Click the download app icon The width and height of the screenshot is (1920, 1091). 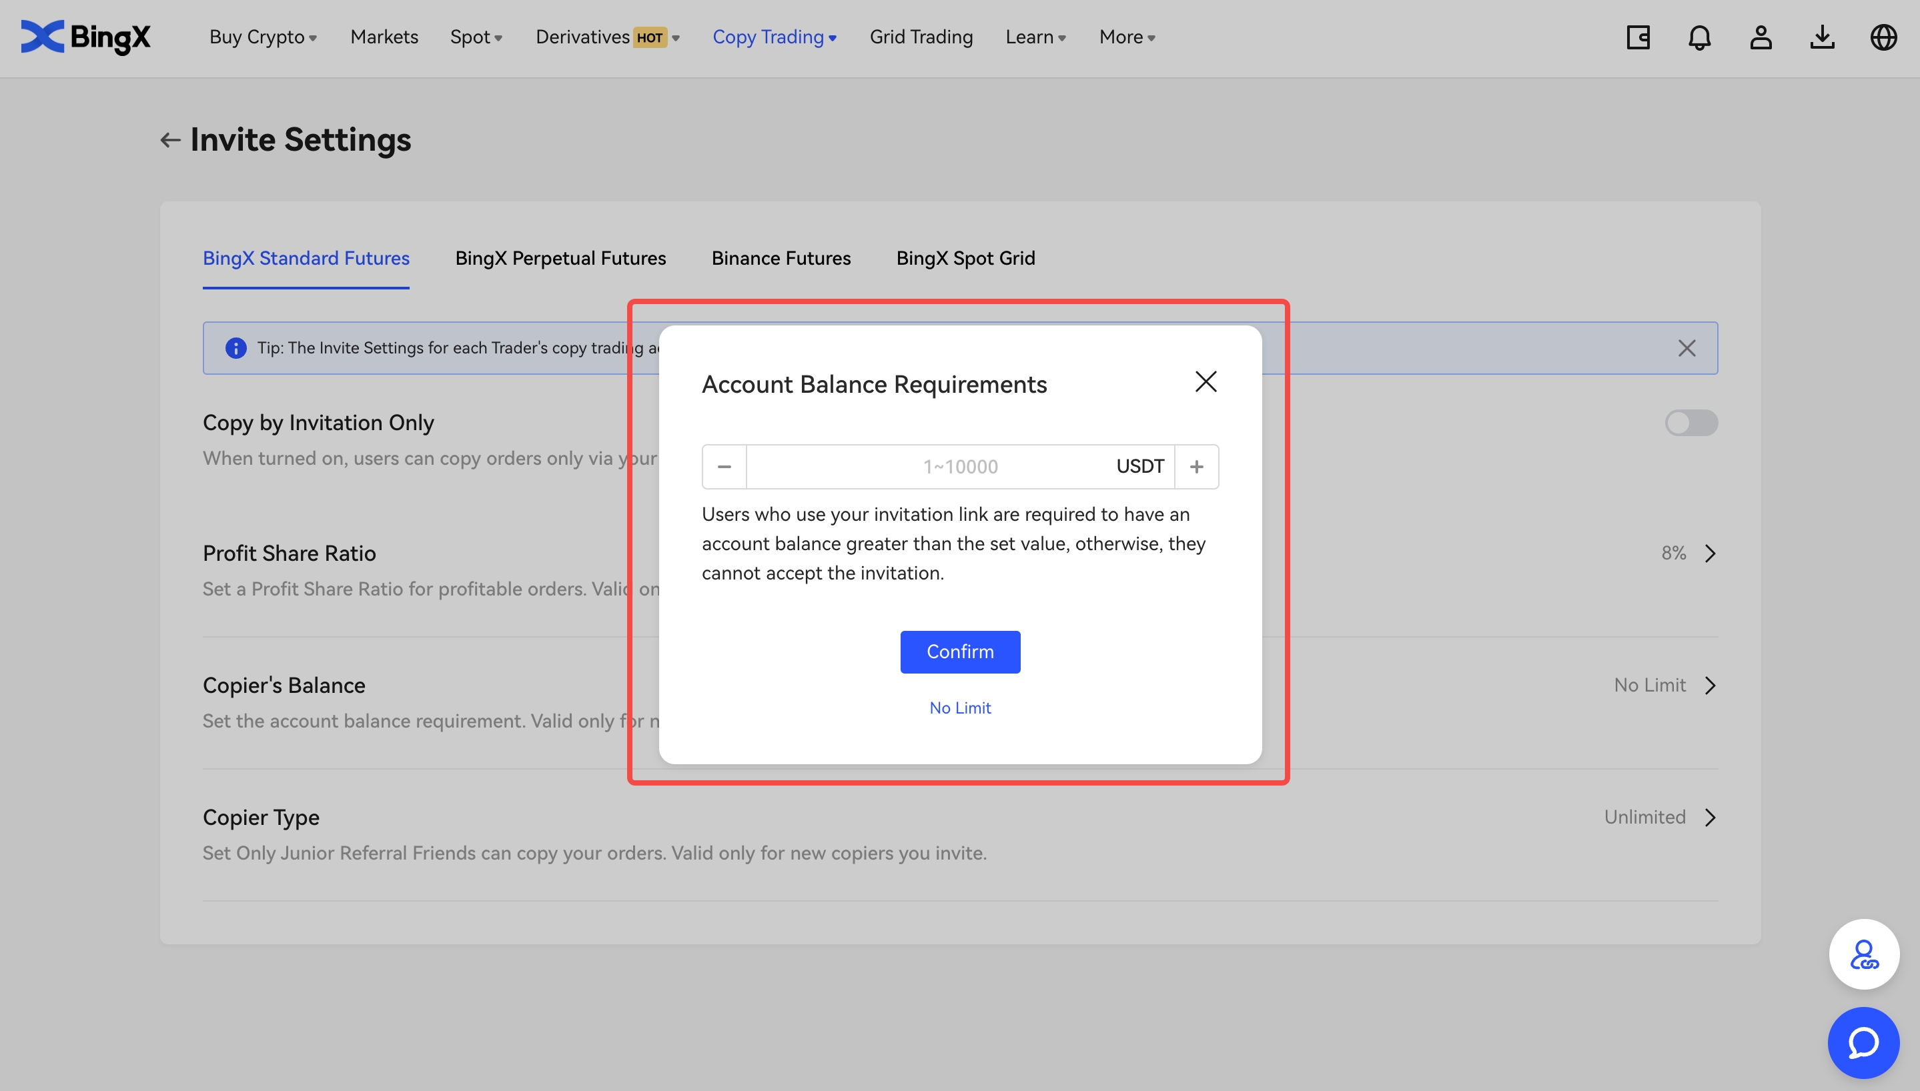(x=1822, y=37)
